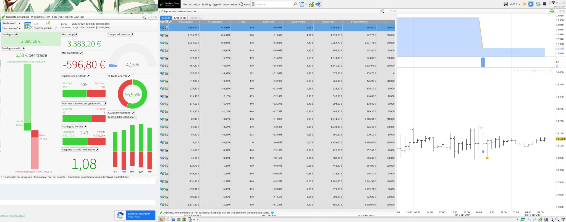Click the edit pencil icon beside zzz
The height and width of the screenshot is (222, 566).
tap(48, 23)
